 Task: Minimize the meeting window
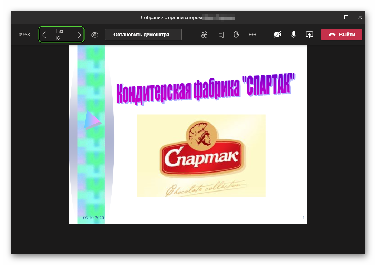click(x=332, y=17)
